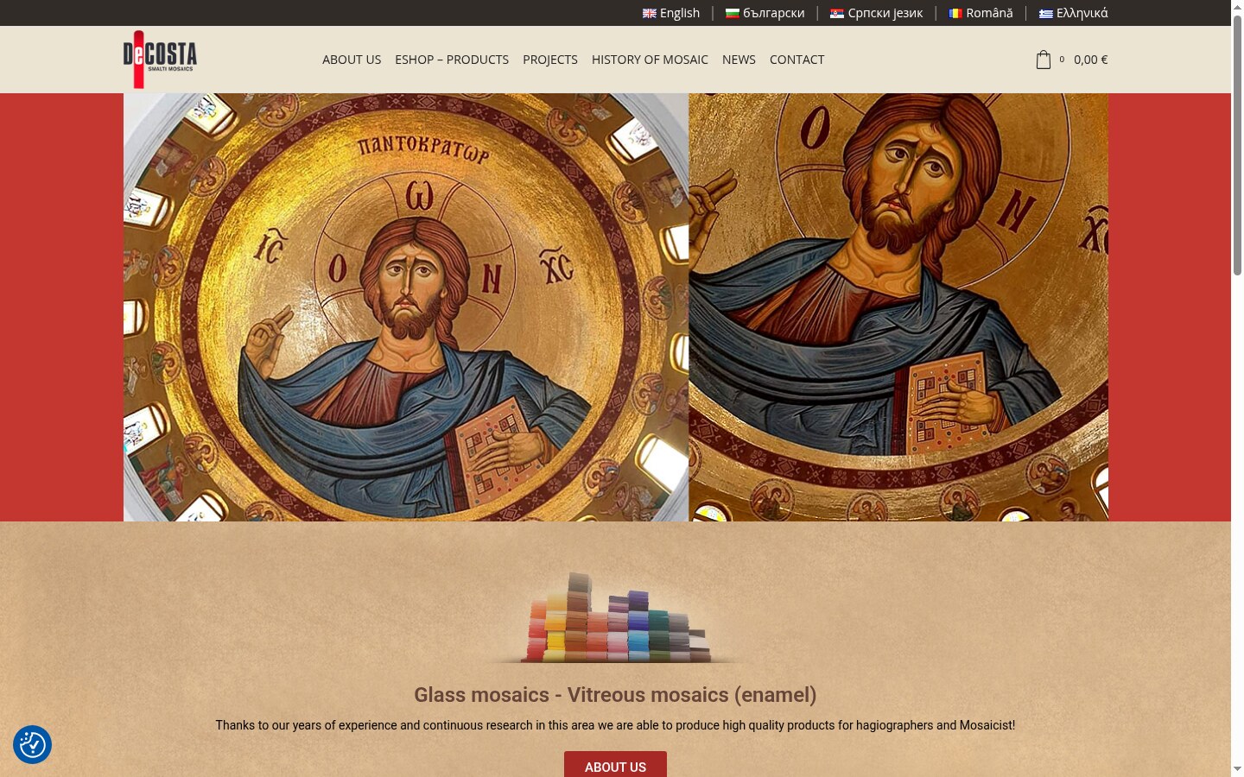Screen dimensions: 1244x777
Task: Click the scrollbar down arrow
Action: click(1237, 768)
